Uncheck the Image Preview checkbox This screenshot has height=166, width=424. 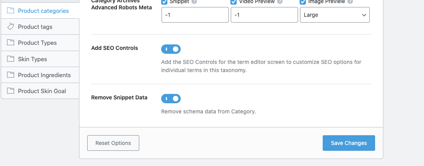tap(303, 2)
